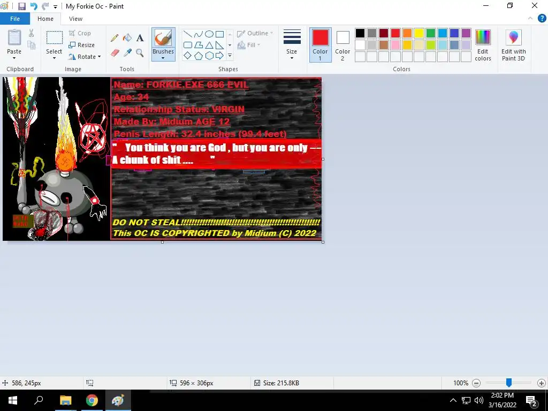Open File Explorer from taskbar

pyautogui.click(x=65, y=400)
